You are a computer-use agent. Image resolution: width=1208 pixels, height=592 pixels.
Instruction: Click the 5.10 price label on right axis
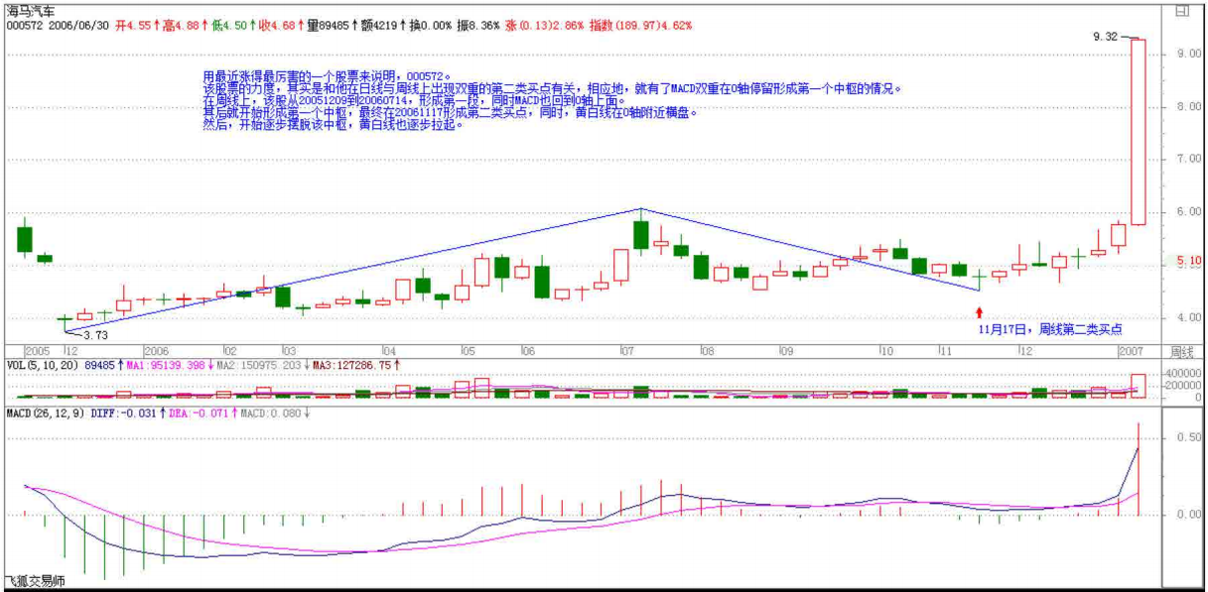[1188, 261]
